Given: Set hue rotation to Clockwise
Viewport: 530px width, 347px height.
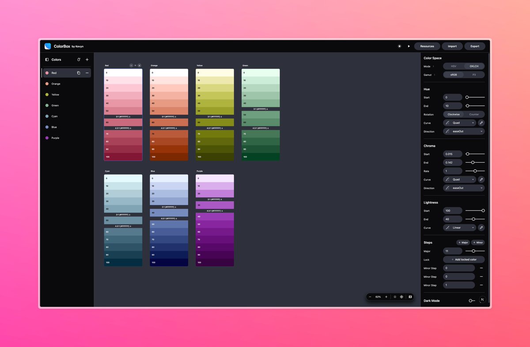Looking at the screenshot, I should [x=454, y=114].
